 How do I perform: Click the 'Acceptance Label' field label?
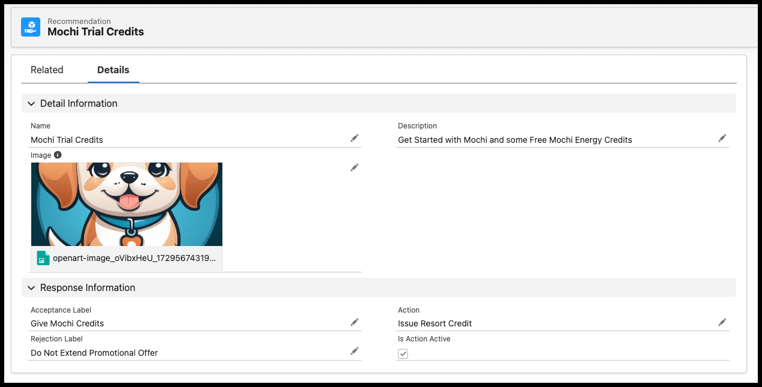(x=61, y=310)
